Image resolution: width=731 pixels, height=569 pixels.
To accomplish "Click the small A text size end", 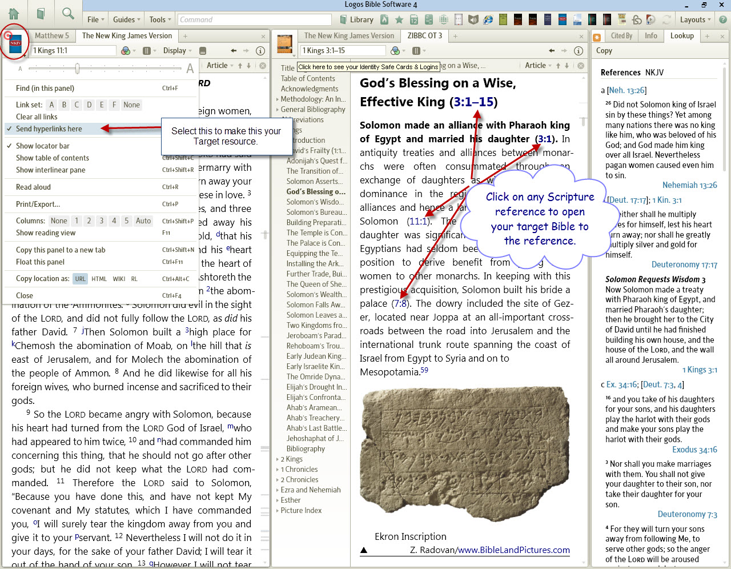I will tap(21, 69).
